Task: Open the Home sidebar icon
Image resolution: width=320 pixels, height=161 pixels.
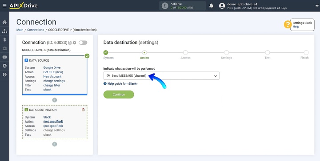Action: click(x=4, y=22)
